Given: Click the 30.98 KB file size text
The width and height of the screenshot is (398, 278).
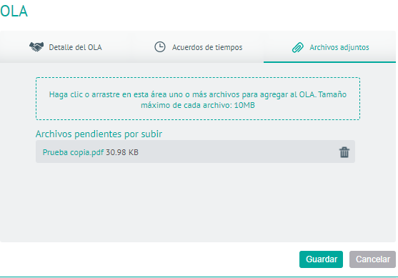Looking at the screenshot, I should coord(122,152).
